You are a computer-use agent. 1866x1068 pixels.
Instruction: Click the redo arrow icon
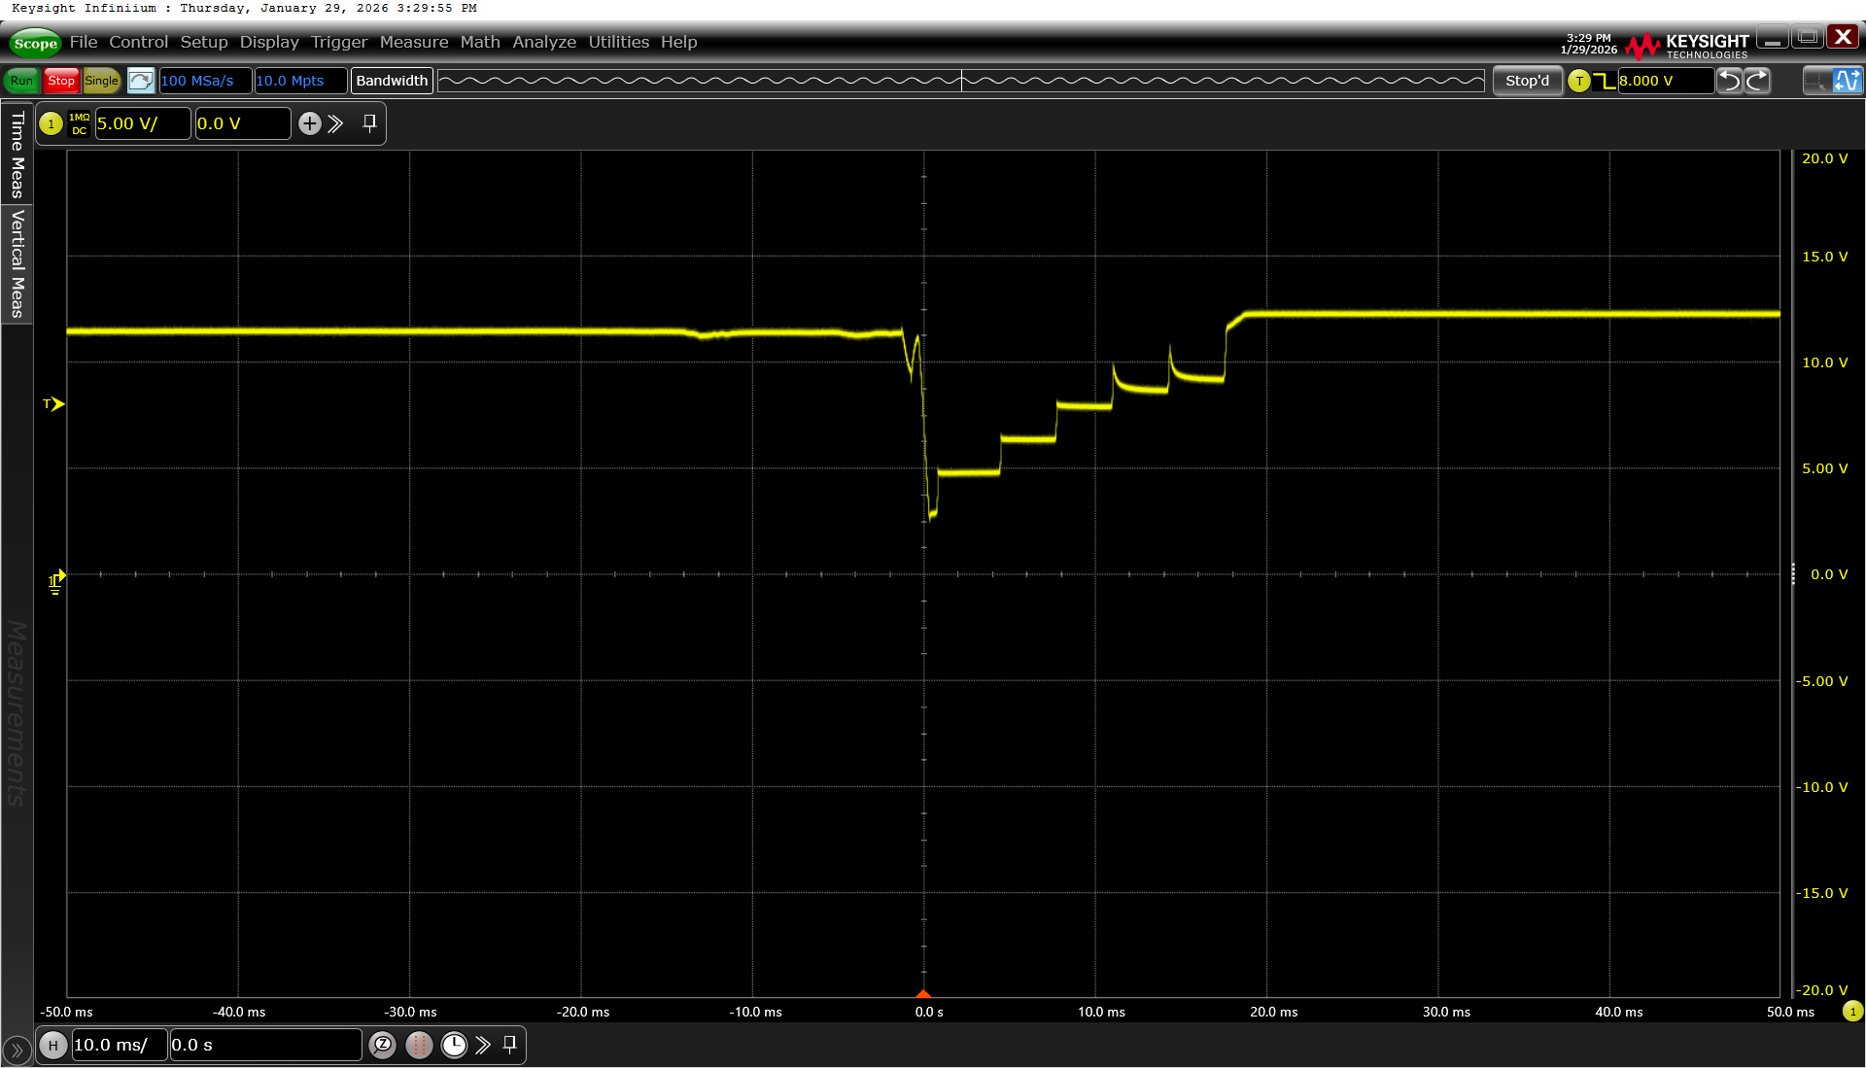1757,81
